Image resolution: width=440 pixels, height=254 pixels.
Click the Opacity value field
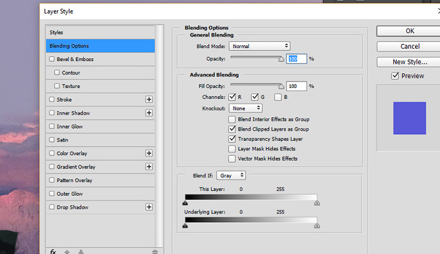(296, 59)
